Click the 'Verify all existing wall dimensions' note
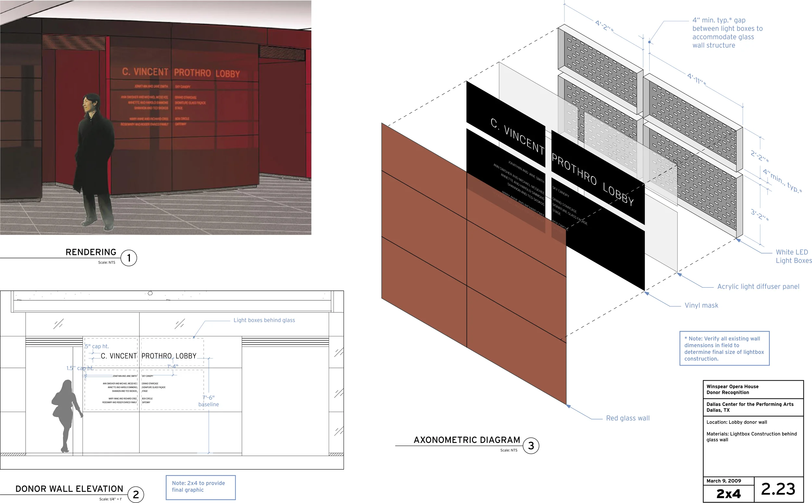 724,348
